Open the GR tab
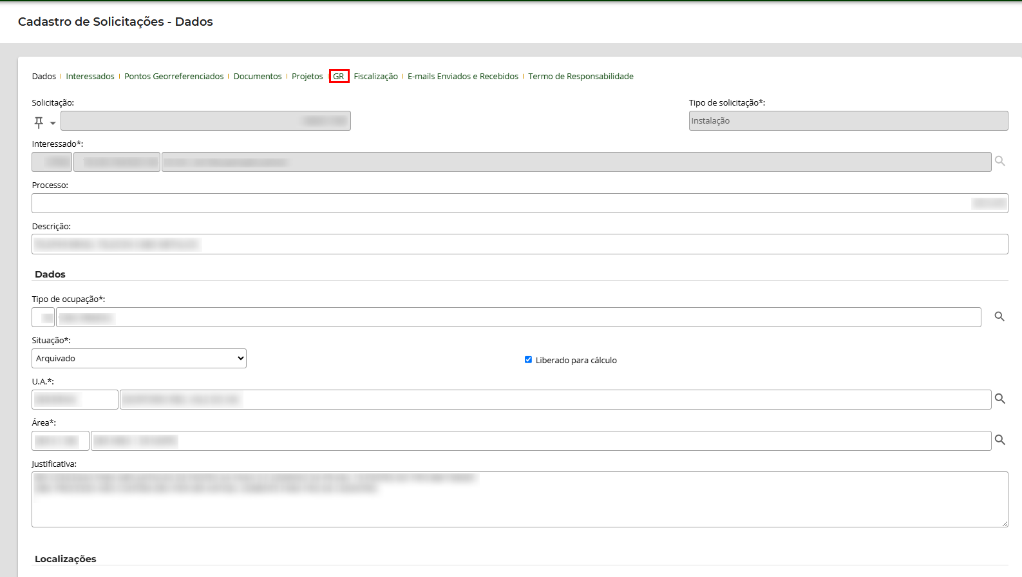Image resolution: width=1022 pixels, height=577 pixels. point(339,77)
